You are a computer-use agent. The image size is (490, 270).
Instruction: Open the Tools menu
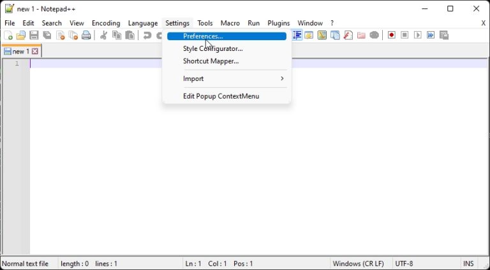click(205, 23)
